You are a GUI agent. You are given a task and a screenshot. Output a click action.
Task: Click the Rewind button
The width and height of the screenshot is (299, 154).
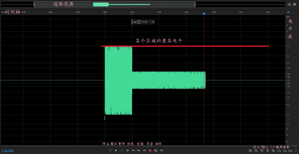[133, 150]
